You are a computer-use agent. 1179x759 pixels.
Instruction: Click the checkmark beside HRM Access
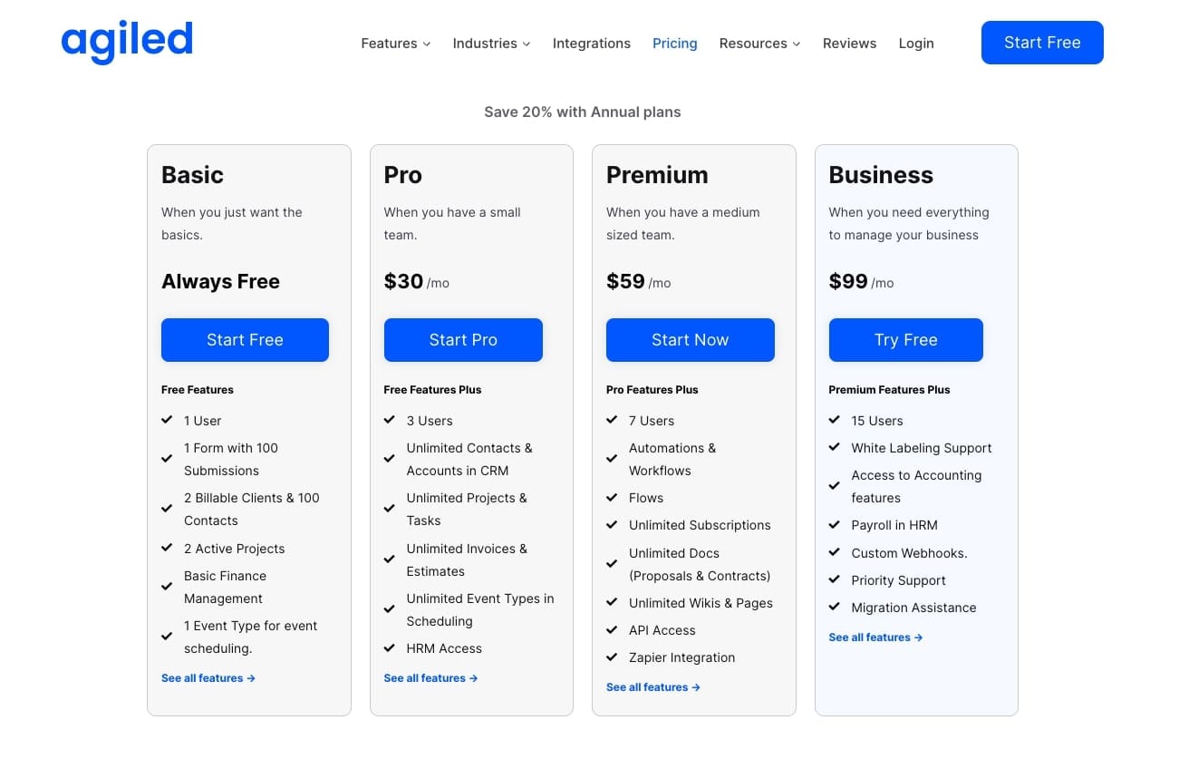tap(390, 647)
